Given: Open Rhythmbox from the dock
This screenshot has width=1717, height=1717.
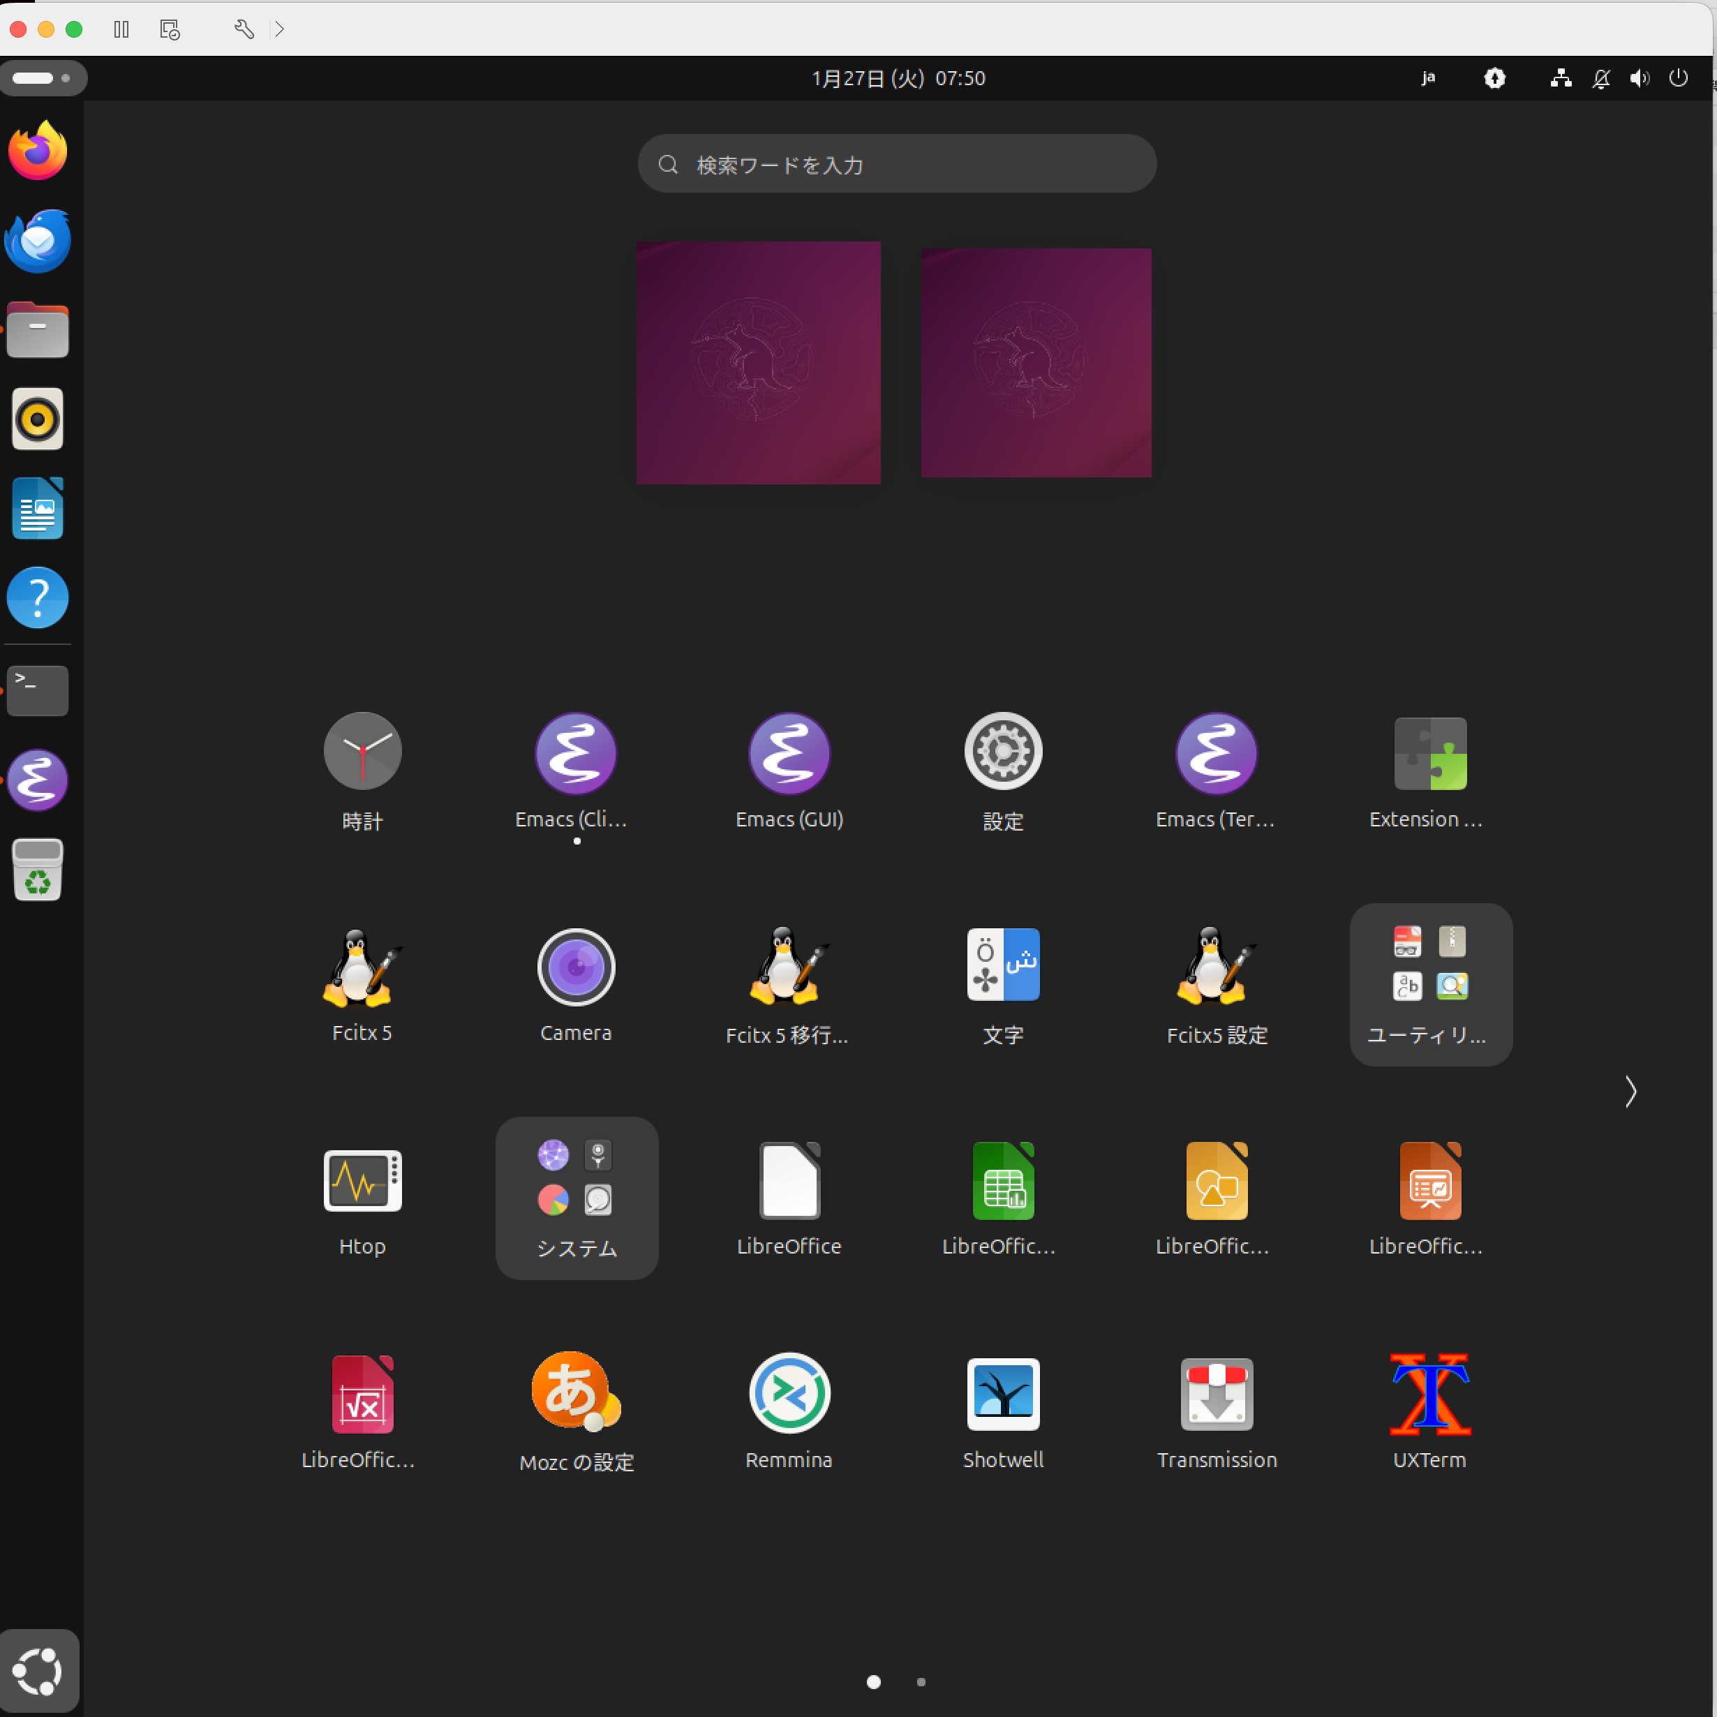Looking at the screenshot, I should pos(37,419).
